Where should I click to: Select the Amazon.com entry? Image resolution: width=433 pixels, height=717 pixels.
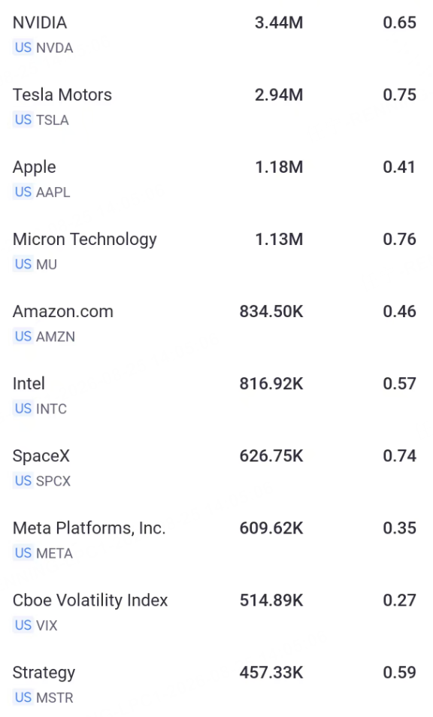click(x=216, y=324)
